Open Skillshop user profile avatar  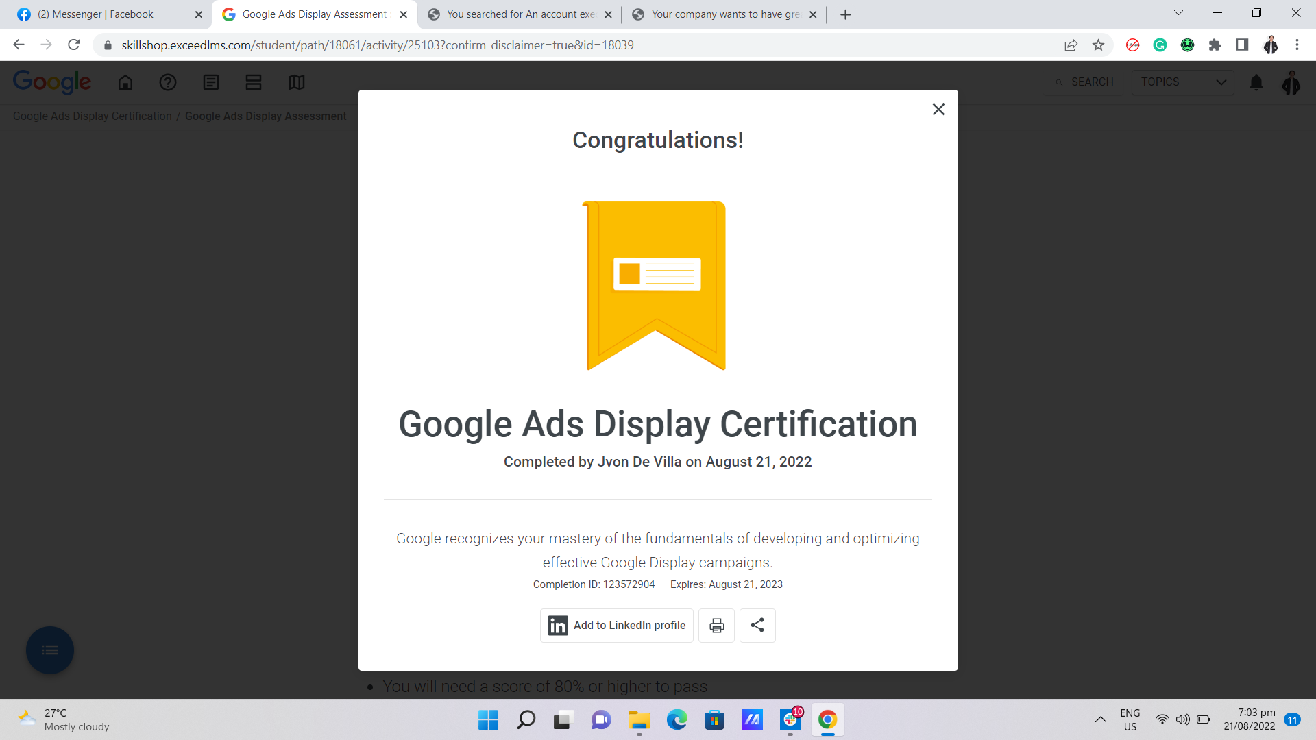[x=1291, y=82]
